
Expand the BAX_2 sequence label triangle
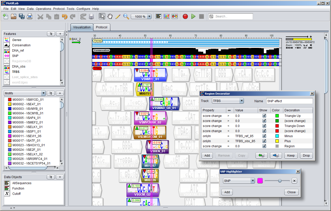pyautogui.click(x=70, y=39)
